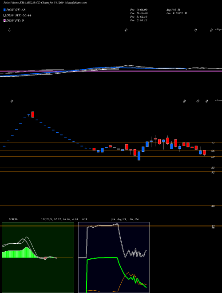The width and height of the screenshot is (222, 293).
Task: Click the white DOW MT legend swatch
Action: [5, 16]
